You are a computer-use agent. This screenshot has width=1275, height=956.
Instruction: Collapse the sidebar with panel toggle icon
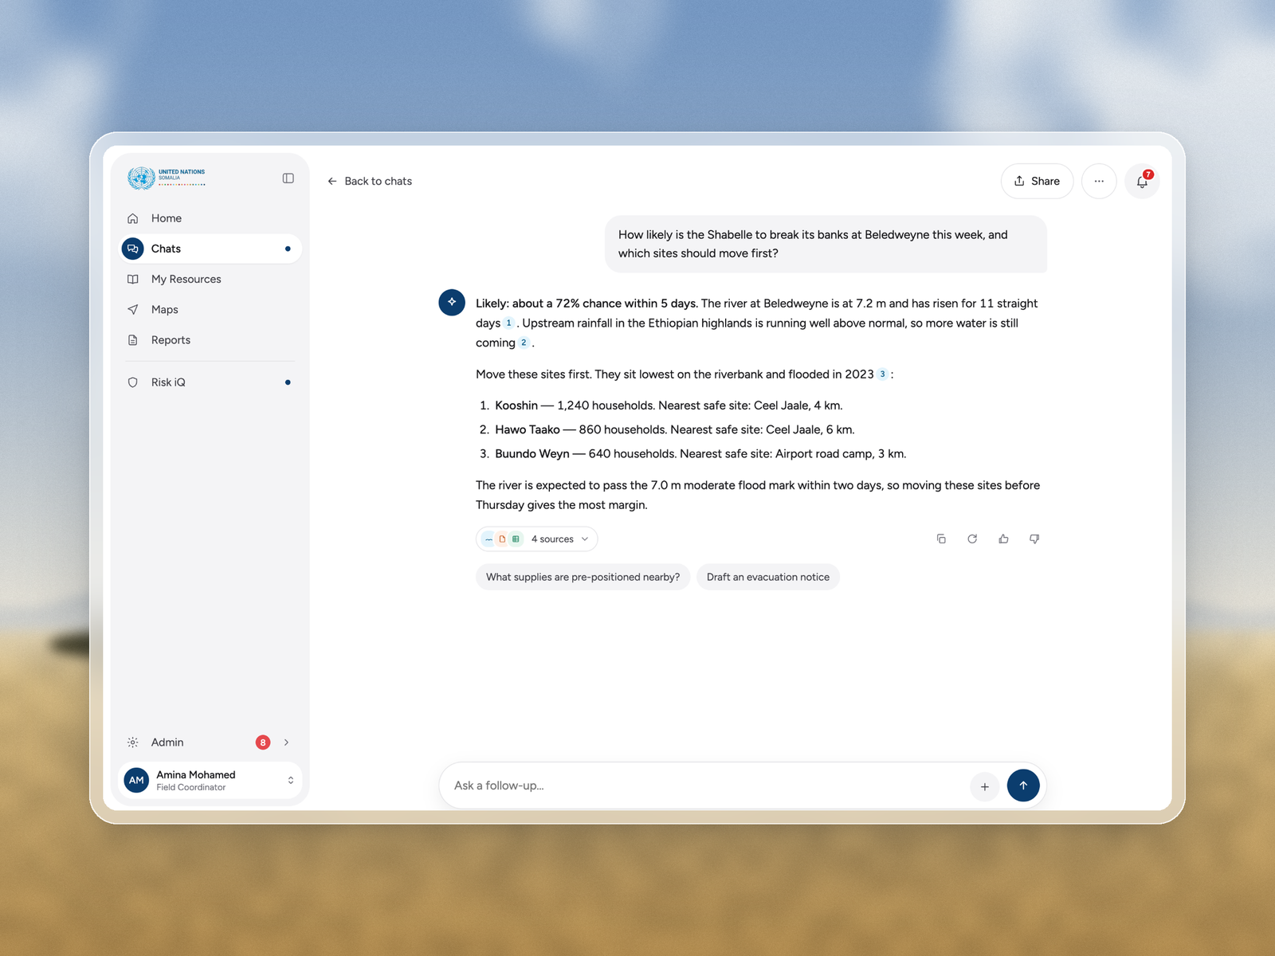click(x=288, y=178)
